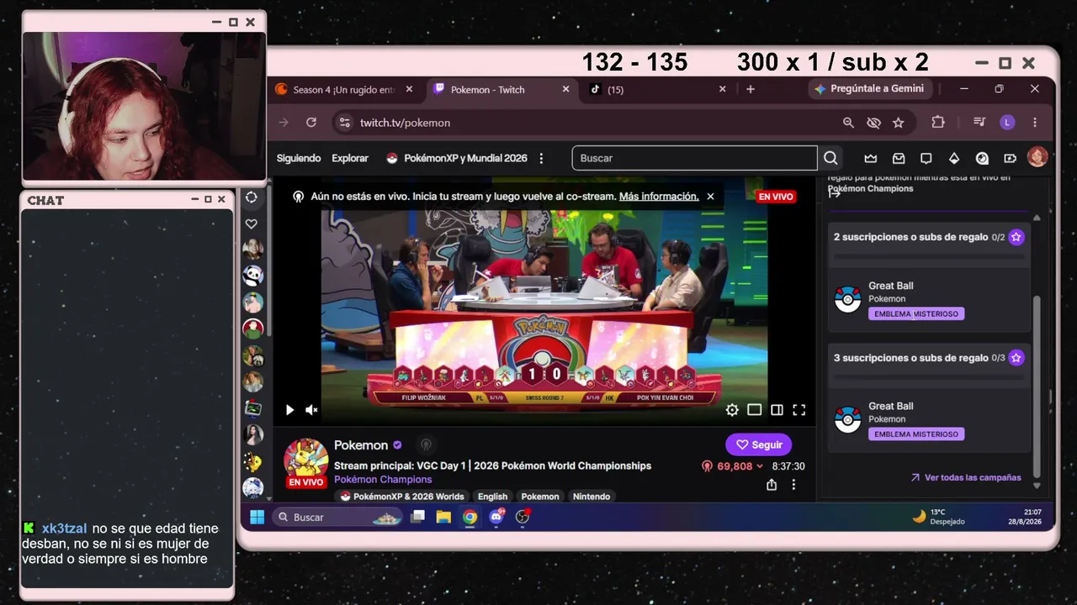Click the Pokemon channel avatar
Image resolution: width=1077 pixels, height=605 pixels.
point(305,460)
